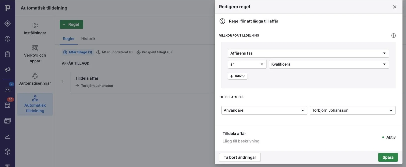The height and width of the screenshot is (167, 406).
Task: Open Leads from the target icon in sidebar
Action: 8,24
